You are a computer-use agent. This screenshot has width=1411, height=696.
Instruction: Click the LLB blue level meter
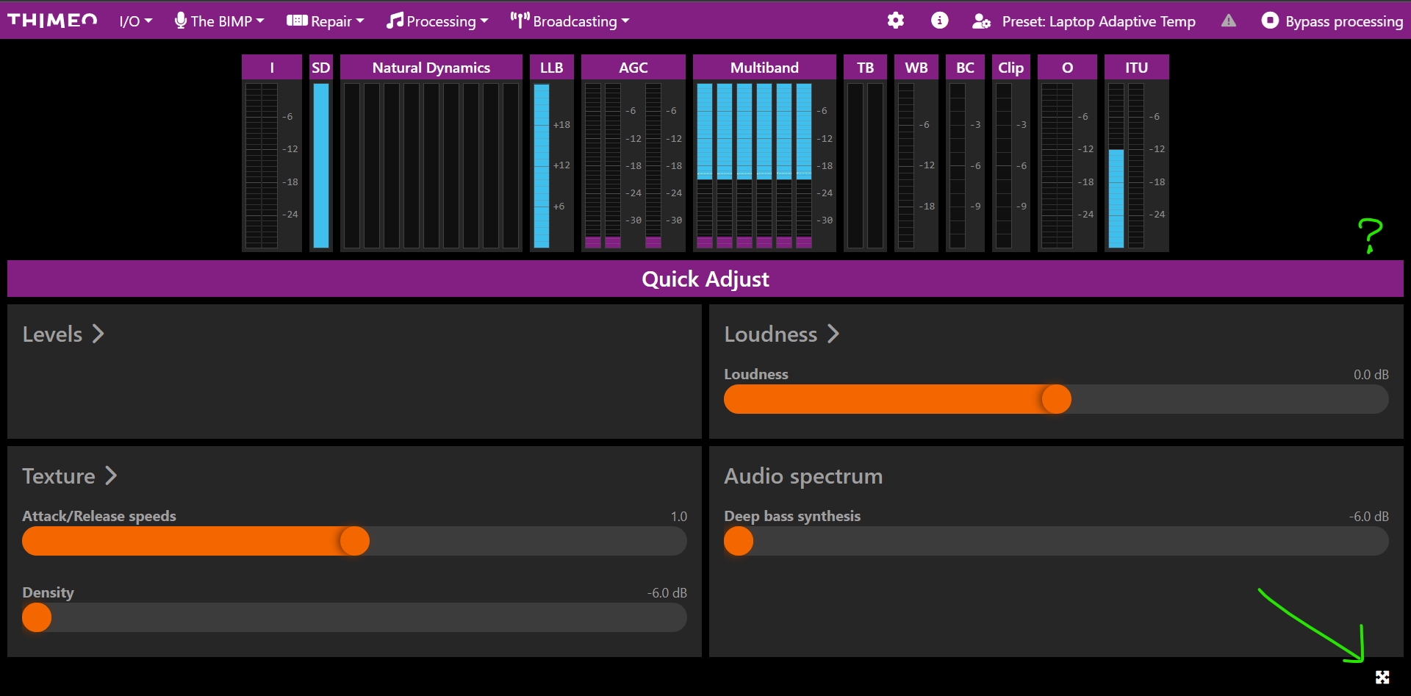point(542,165)
